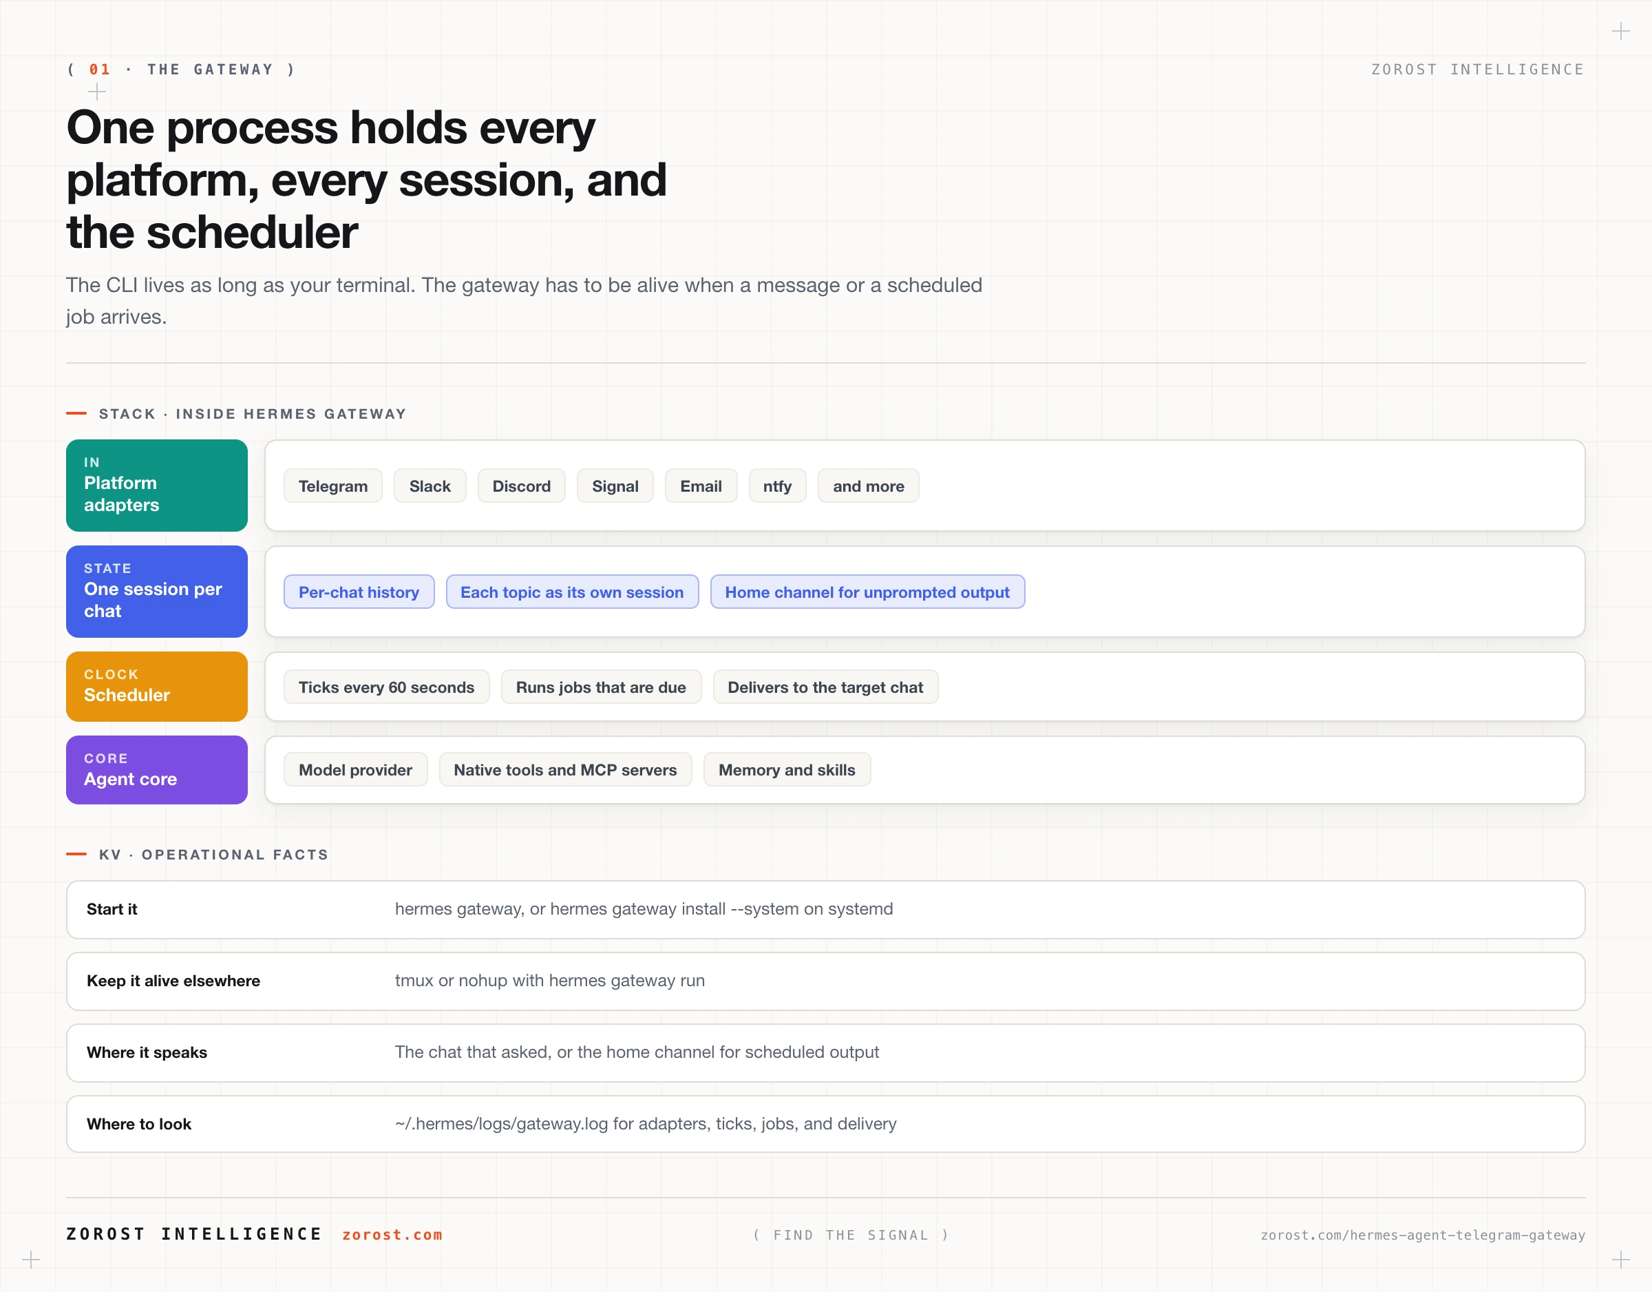Click 'tmux or nohup with hermes gateway run'

(x=550, y=981)
